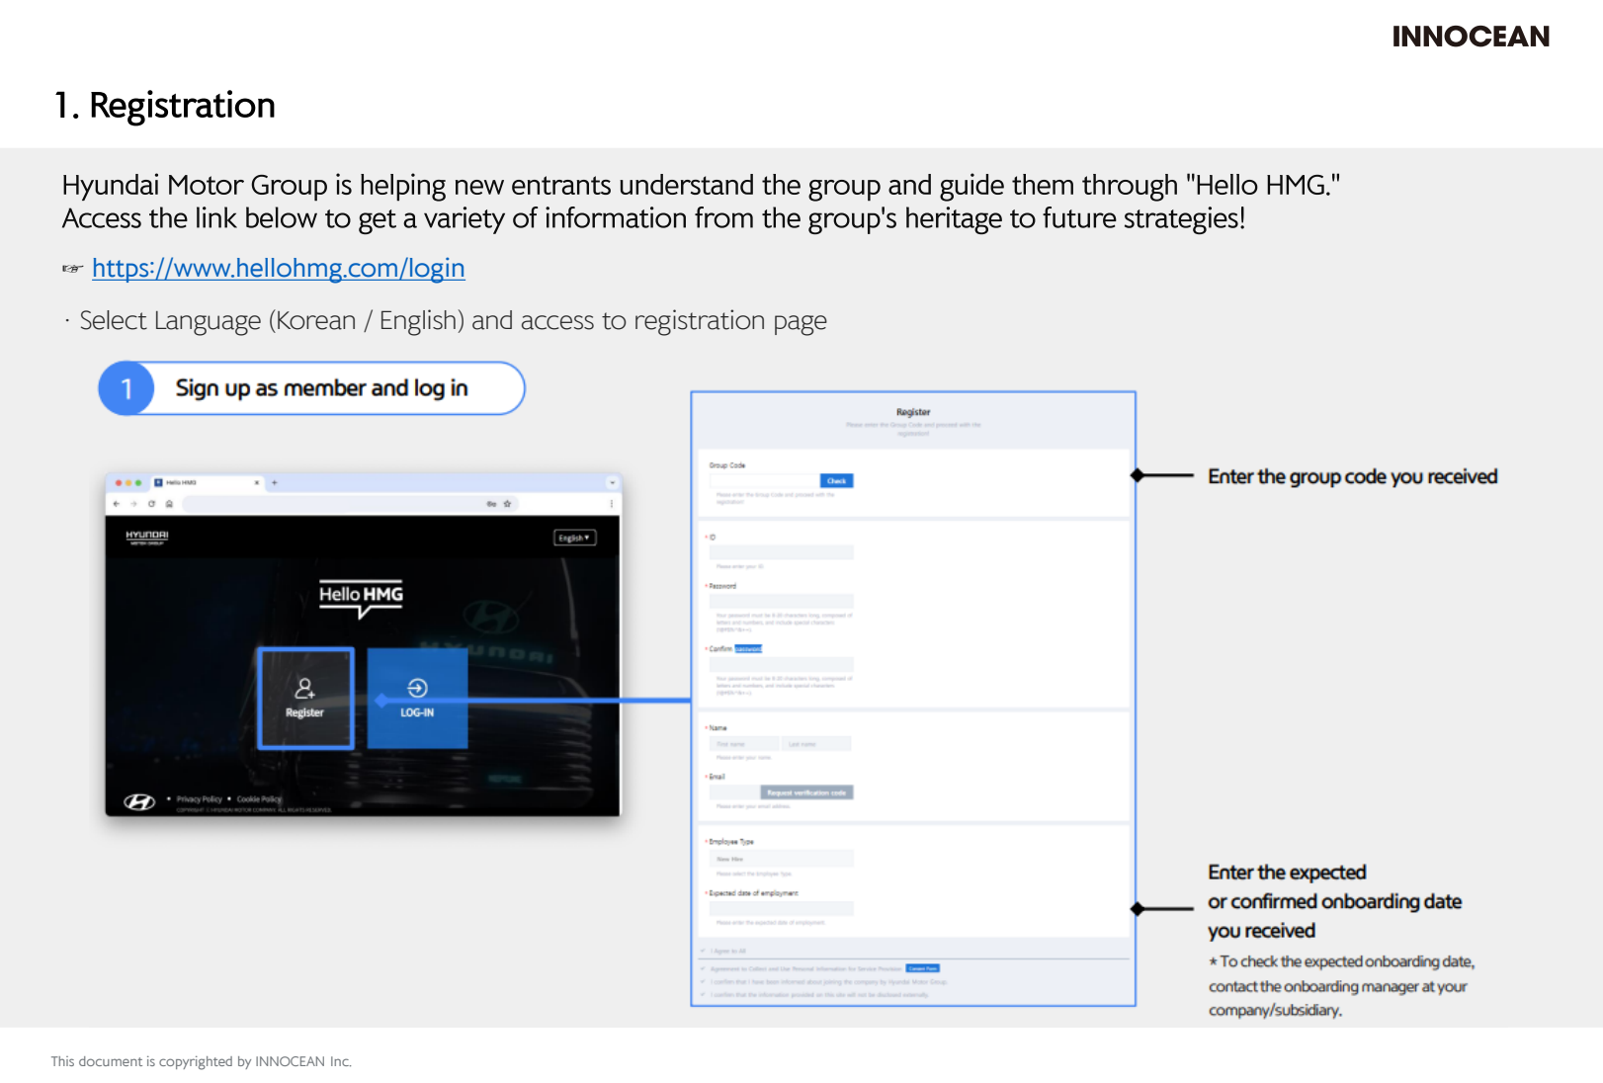Click the Hyundai Motor Group header logo
Image resolution: width=1603 pixels, height=1083 pixels.
click(147, 538)
